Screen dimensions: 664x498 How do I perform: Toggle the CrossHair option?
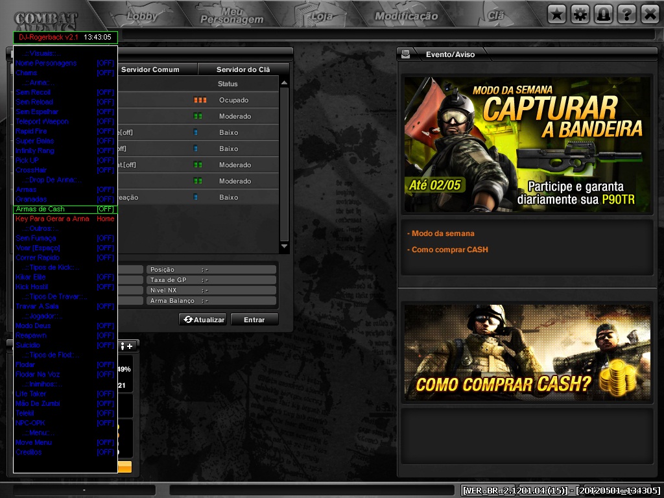[x=65, y=171]
